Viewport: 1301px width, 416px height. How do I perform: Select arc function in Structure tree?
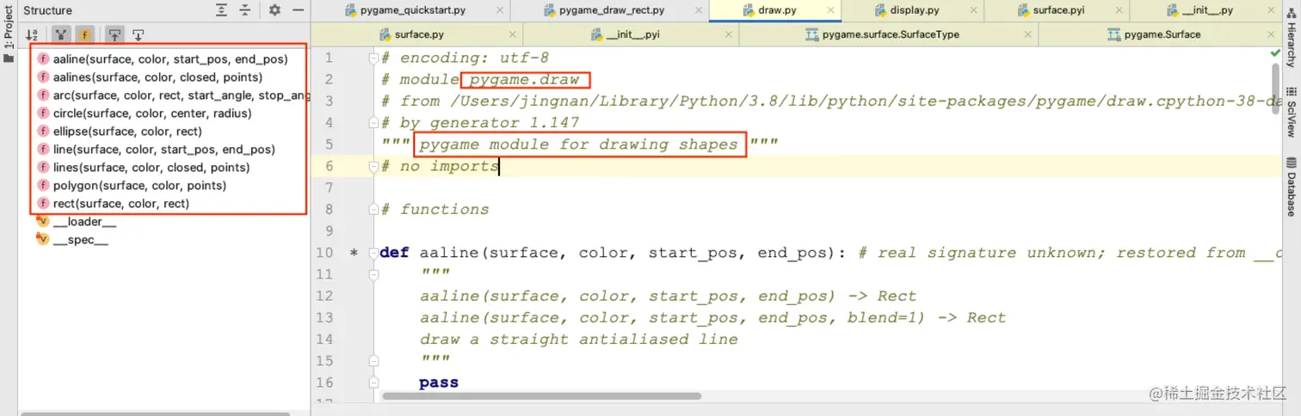pyautogui.click(x=173, y=95)
